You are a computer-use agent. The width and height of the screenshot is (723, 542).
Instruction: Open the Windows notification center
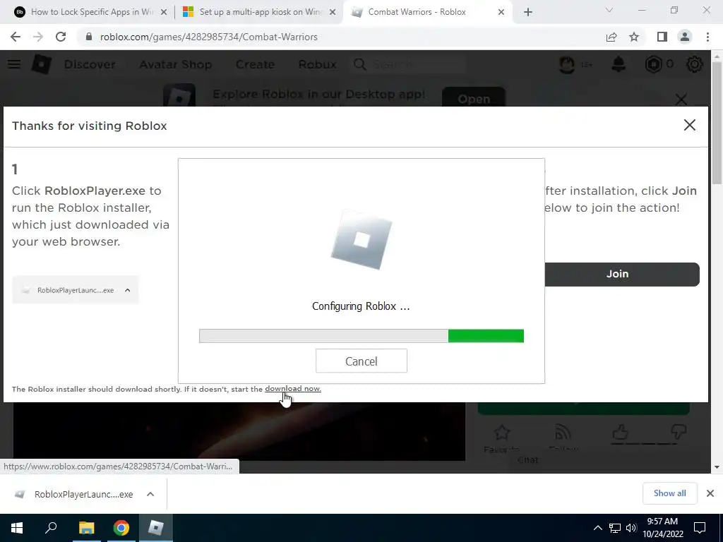click(x=700, y=528)
